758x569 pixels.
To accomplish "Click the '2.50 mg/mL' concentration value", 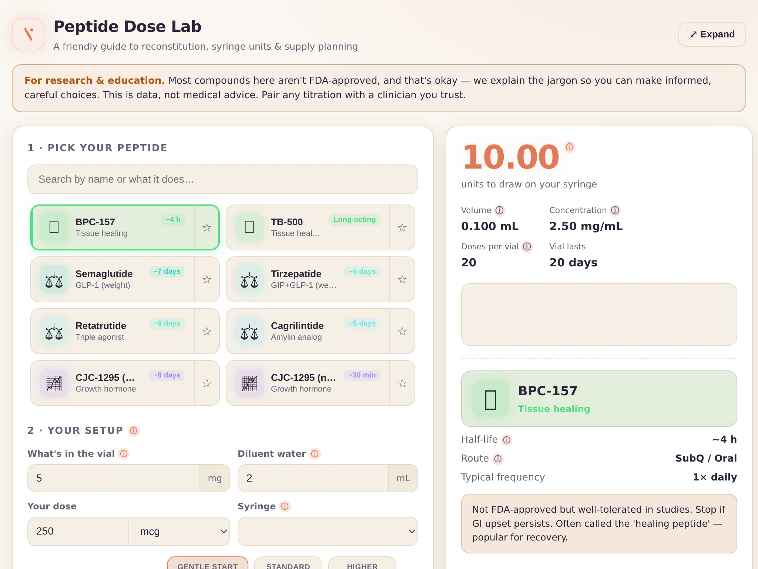I will 586,226.
